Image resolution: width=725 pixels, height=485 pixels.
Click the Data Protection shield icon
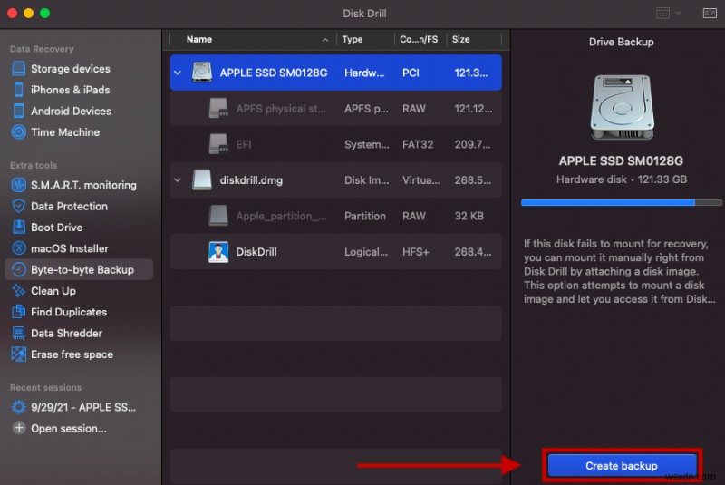coord(18,206)
